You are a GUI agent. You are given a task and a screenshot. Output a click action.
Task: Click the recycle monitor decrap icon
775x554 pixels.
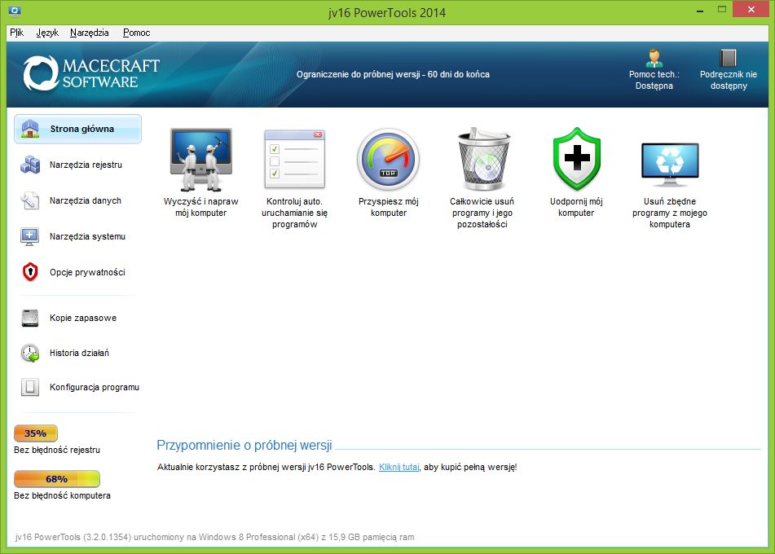(x=670, y=164)
